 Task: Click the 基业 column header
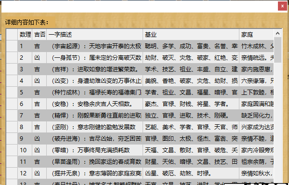(x=191, y=35)
